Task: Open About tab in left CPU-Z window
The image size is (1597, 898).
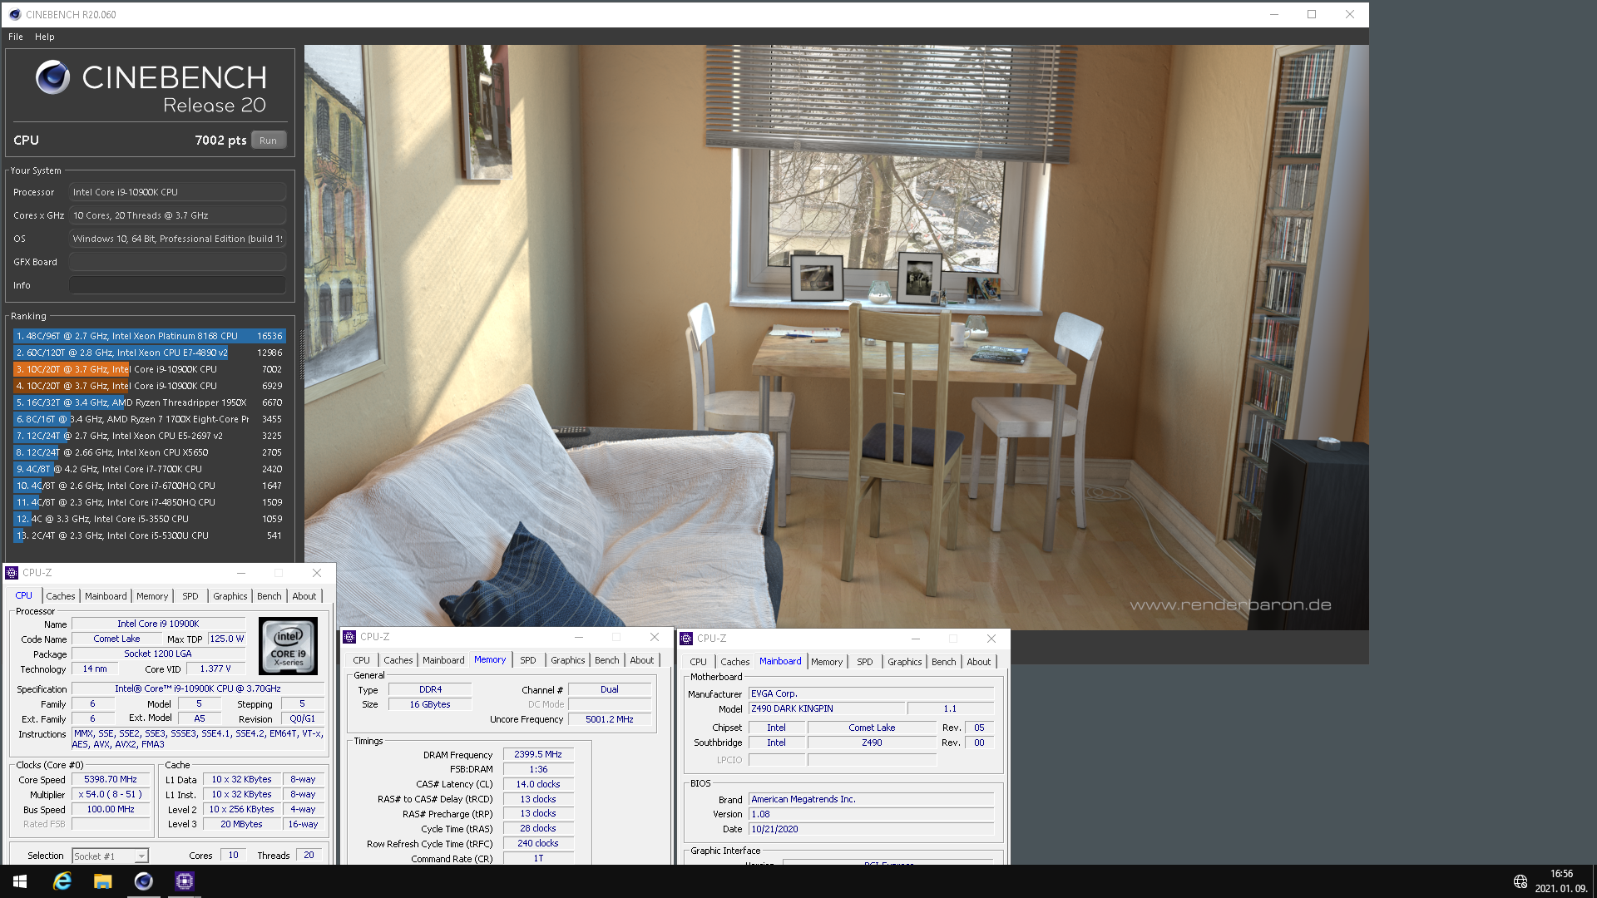Action: click(x=304, y=596)
